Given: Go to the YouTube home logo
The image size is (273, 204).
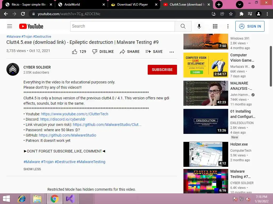Looking at the screenshot, I should click(31, 26).
